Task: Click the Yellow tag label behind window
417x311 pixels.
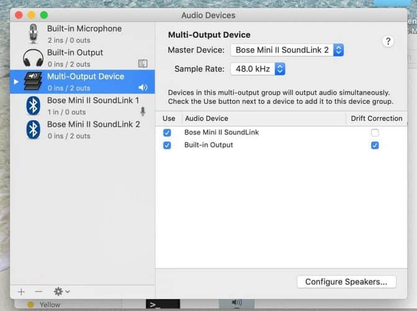Action: click(50, 305)
